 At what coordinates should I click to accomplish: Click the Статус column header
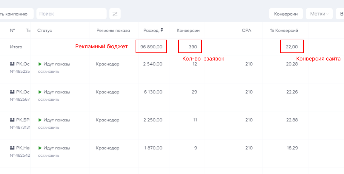[x=45, y=30]
